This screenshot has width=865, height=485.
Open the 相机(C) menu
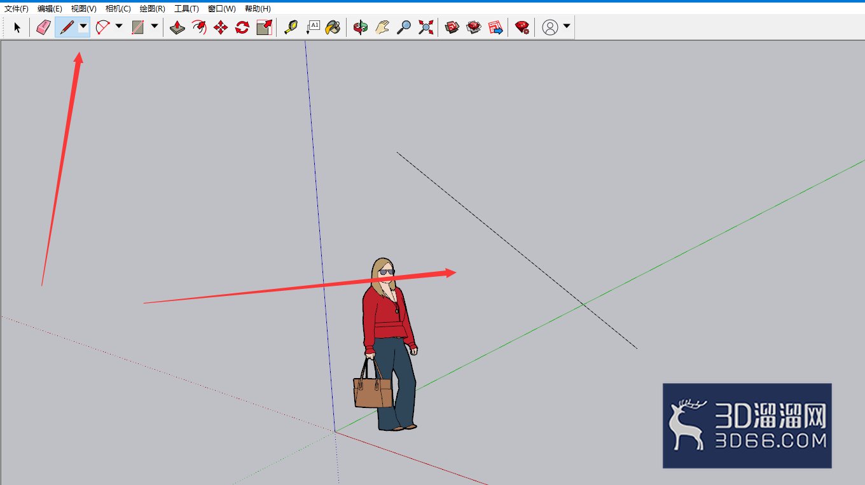(118, 9)
